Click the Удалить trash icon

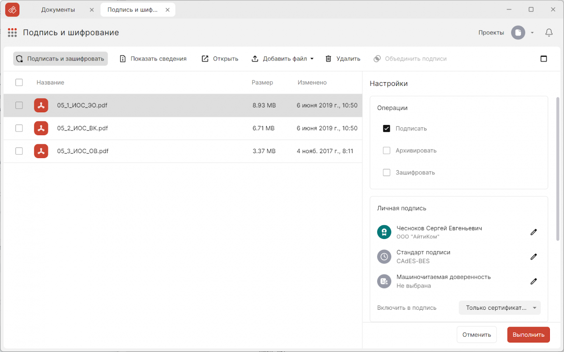[328, 59]
